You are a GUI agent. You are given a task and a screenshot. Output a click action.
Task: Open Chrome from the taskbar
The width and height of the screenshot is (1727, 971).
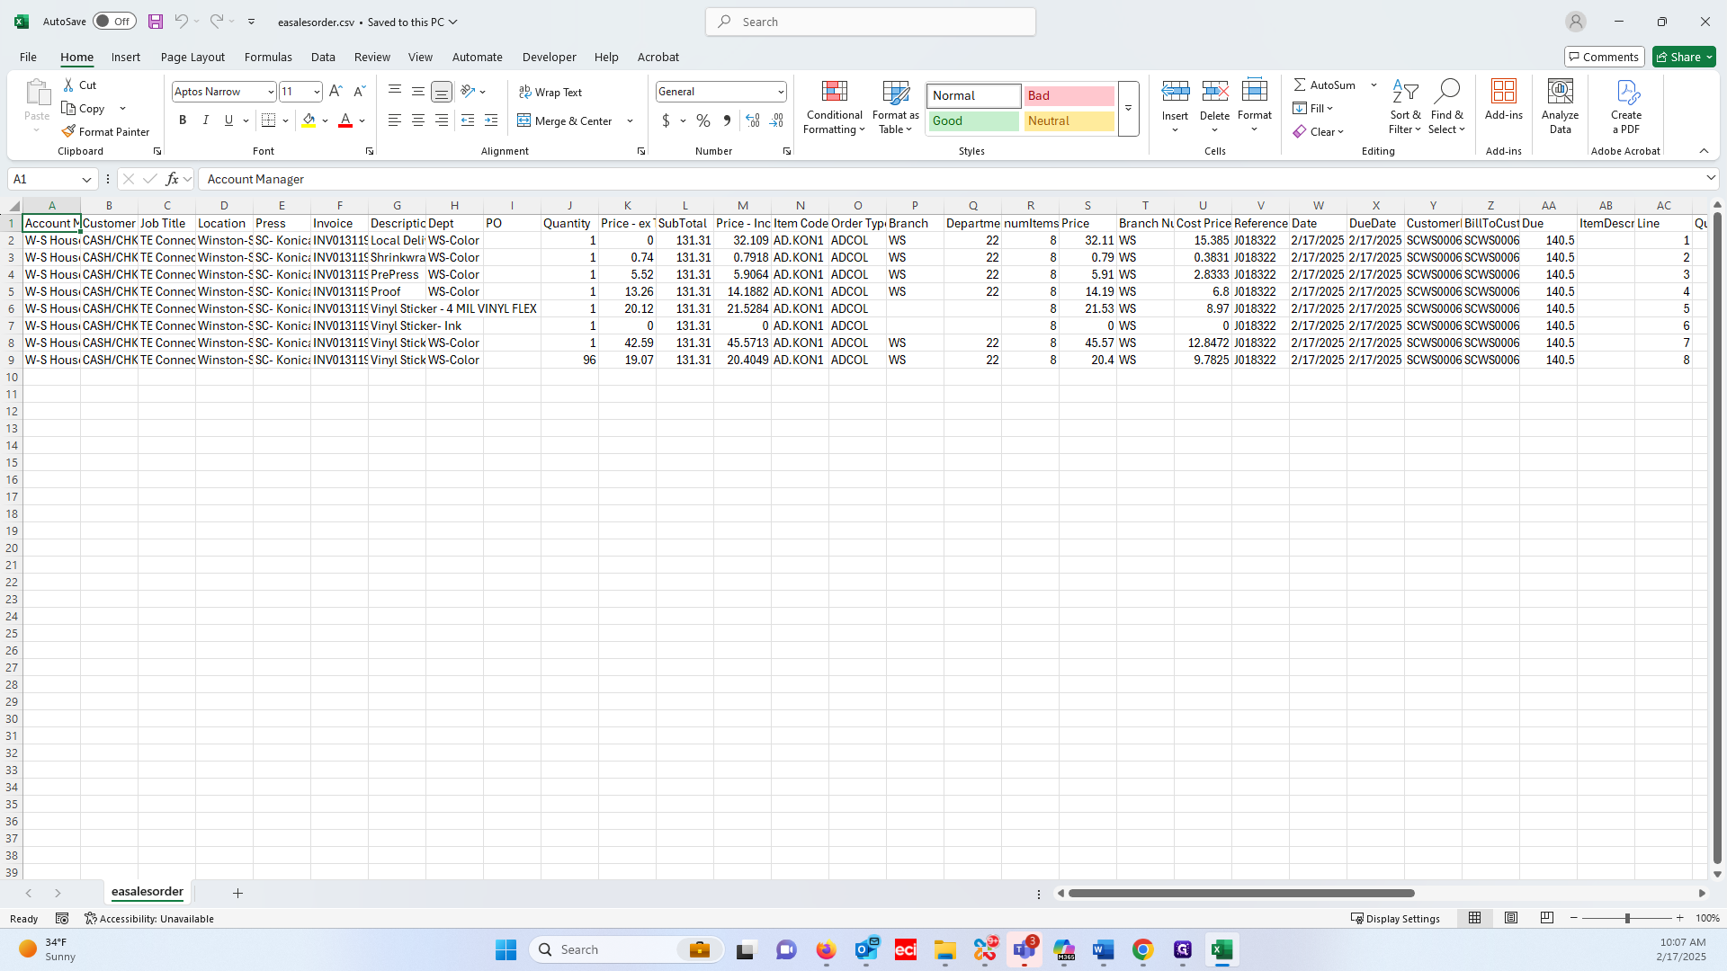click(1142, 949)
